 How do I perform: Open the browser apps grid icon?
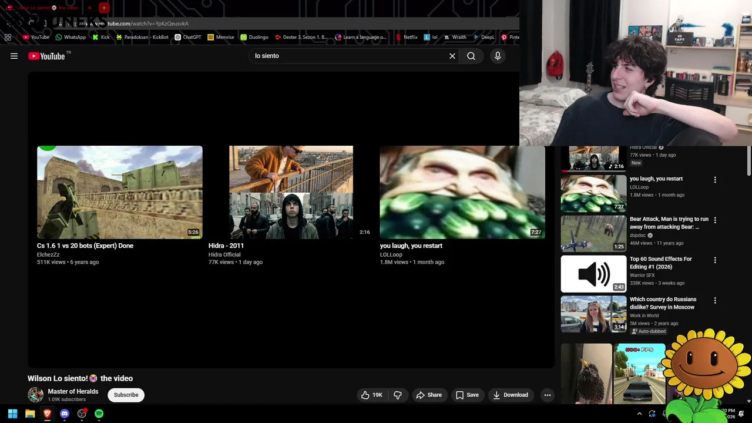point(8,37)
